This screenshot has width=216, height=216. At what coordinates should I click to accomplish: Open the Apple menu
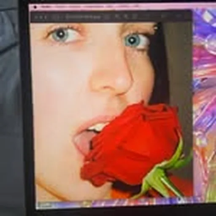[35, 7]
